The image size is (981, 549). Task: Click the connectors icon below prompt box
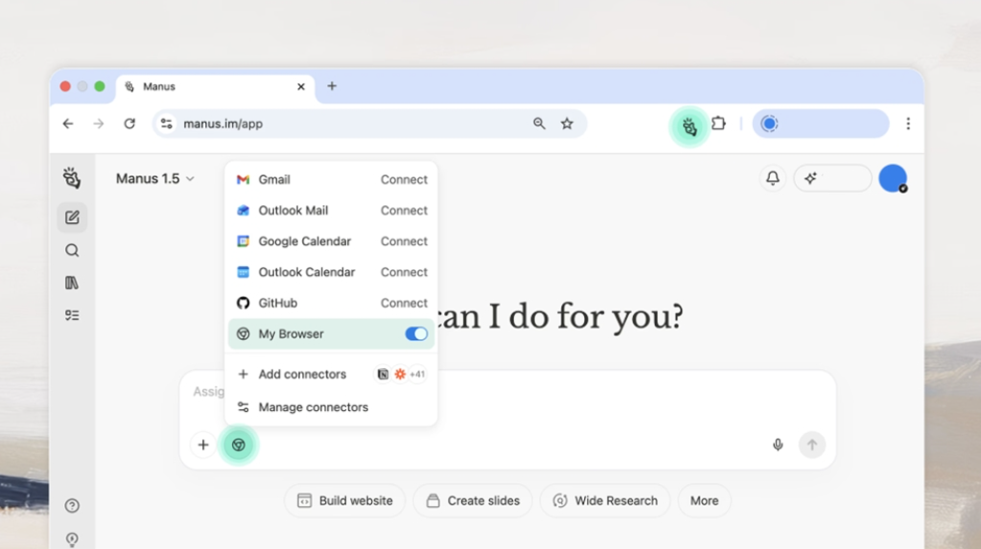click(x=239, y=445)
